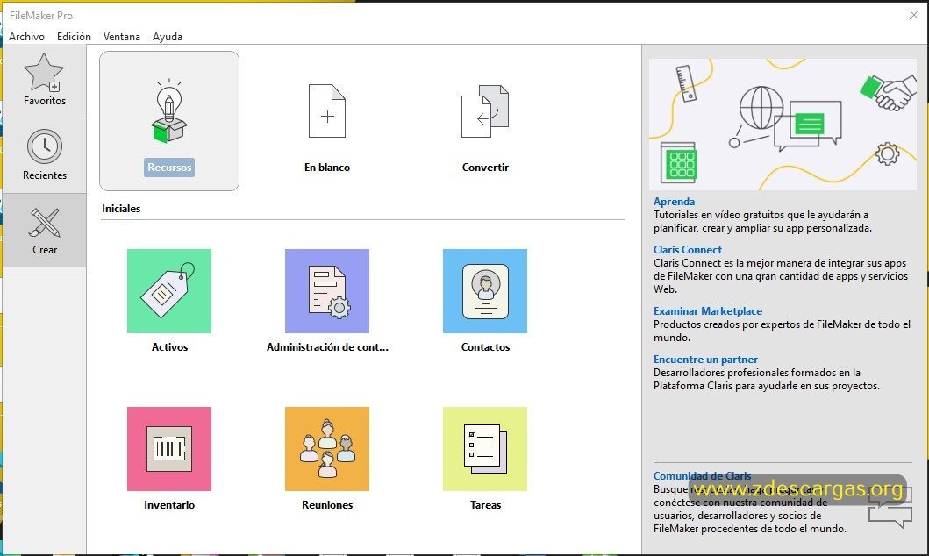Open the Favoritos star icon
The height and width of the screenshot is (556, 929).
tap(44, 72)
